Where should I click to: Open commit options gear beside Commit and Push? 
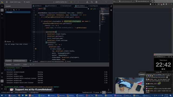coord(30,61)
